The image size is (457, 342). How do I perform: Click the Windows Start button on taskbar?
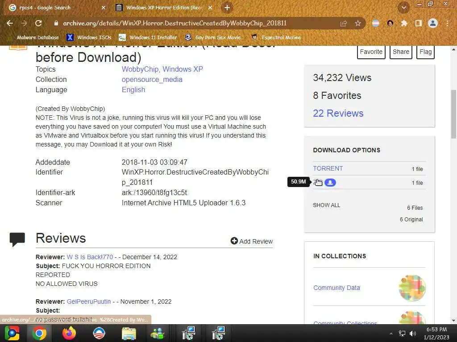point(12,333)
